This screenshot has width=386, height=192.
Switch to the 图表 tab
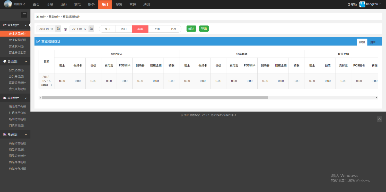tap(373, 42)
